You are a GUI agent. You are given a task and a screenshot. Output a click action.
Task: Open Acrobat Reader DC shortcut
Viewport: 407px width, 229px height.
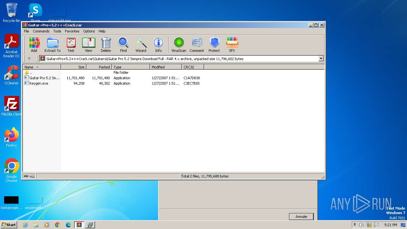[x=11, y=46]
